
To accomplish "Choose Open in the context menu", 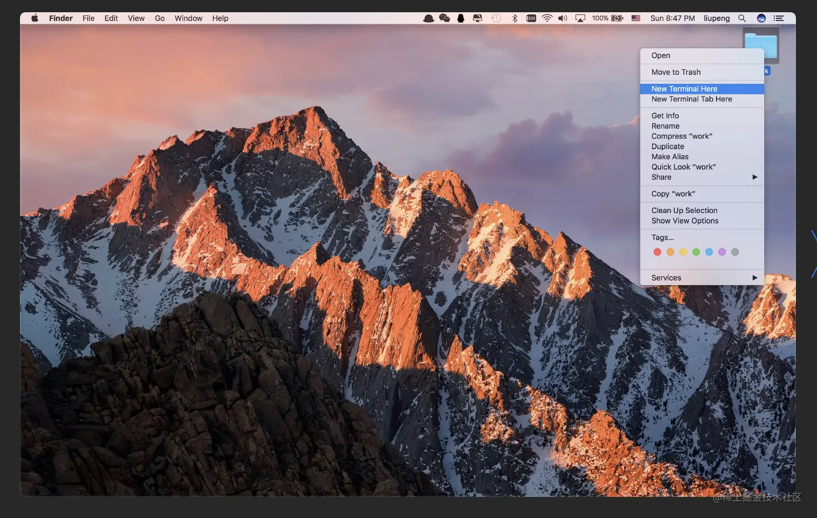I will (x=702, y=55).
